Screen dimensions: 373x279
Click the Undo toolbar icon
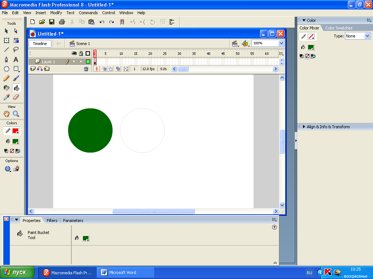(x=102, y=22)
